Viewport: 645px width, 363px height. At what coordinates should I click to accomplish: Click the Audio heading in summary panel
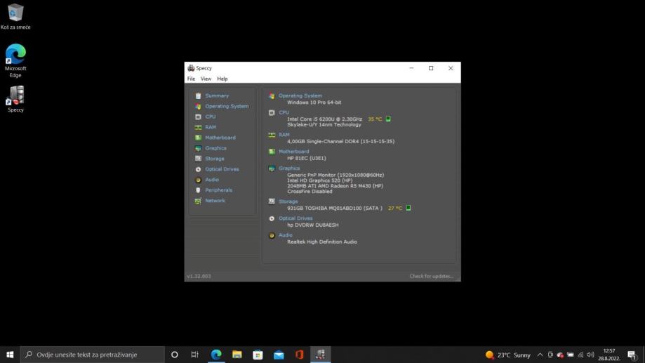tap(286, 235)
